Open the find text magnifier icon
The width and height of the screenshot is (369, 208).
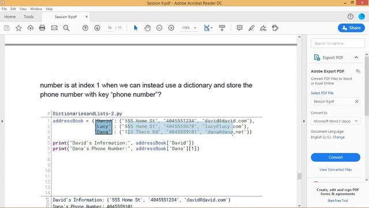coord(66,28)
